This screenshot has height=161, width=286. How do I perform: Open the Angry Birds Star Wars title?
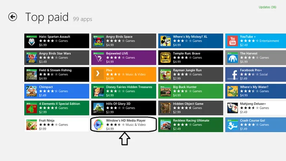tap(55, 54)
